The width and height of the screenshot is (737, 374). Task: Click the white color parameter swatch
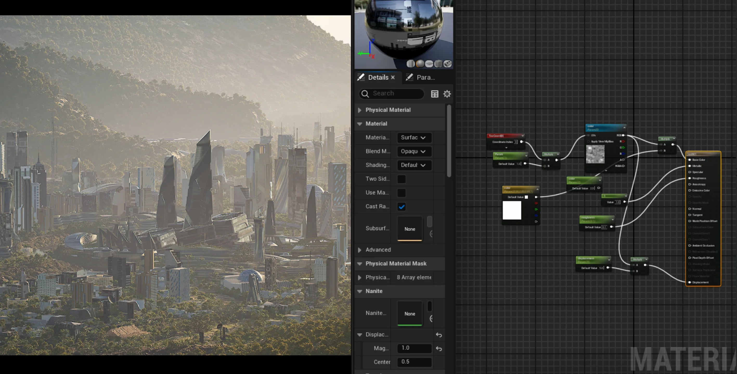[x=512, y=210]
